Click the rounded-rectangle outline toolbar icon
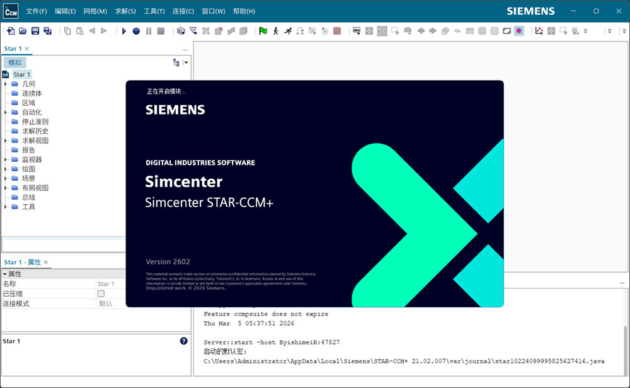This screenshot has width=630, height=388. pyautogui.click(x=507, y=31)
